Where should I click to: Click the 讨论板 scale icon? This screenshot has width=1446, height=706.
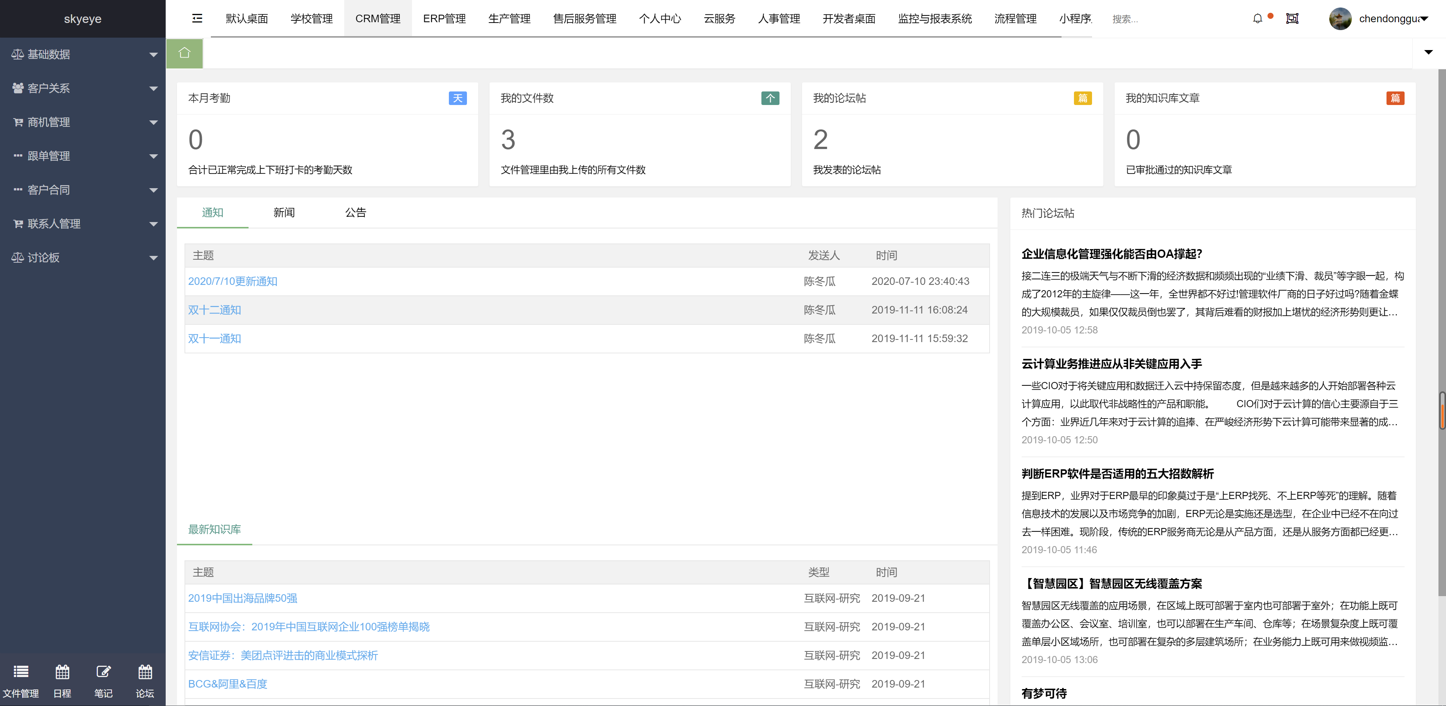tap(17, 257)
